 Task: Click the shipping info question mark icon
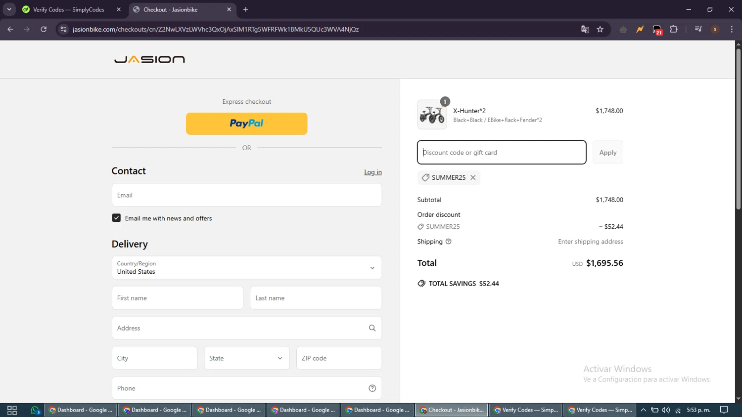point(449,242)
